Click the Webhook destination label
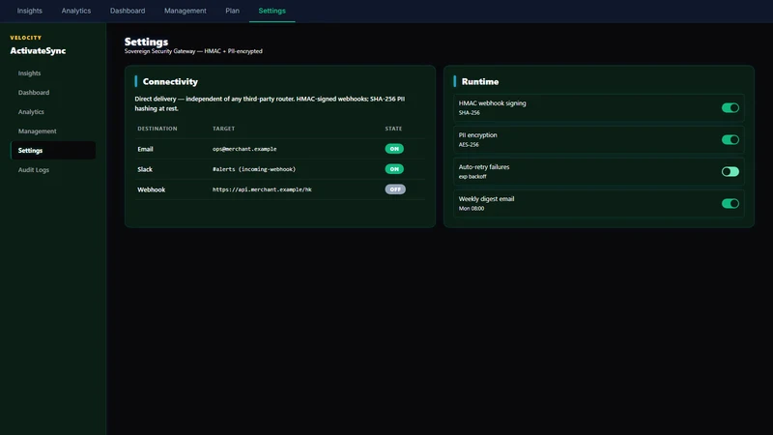The width and height of the screenshot is (773, 435). click(152, 189)
